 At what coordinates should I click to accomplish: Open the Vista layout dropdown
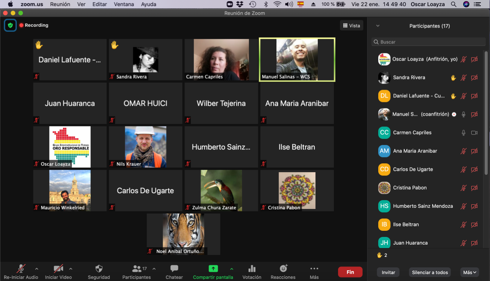(x=351, y=26)
